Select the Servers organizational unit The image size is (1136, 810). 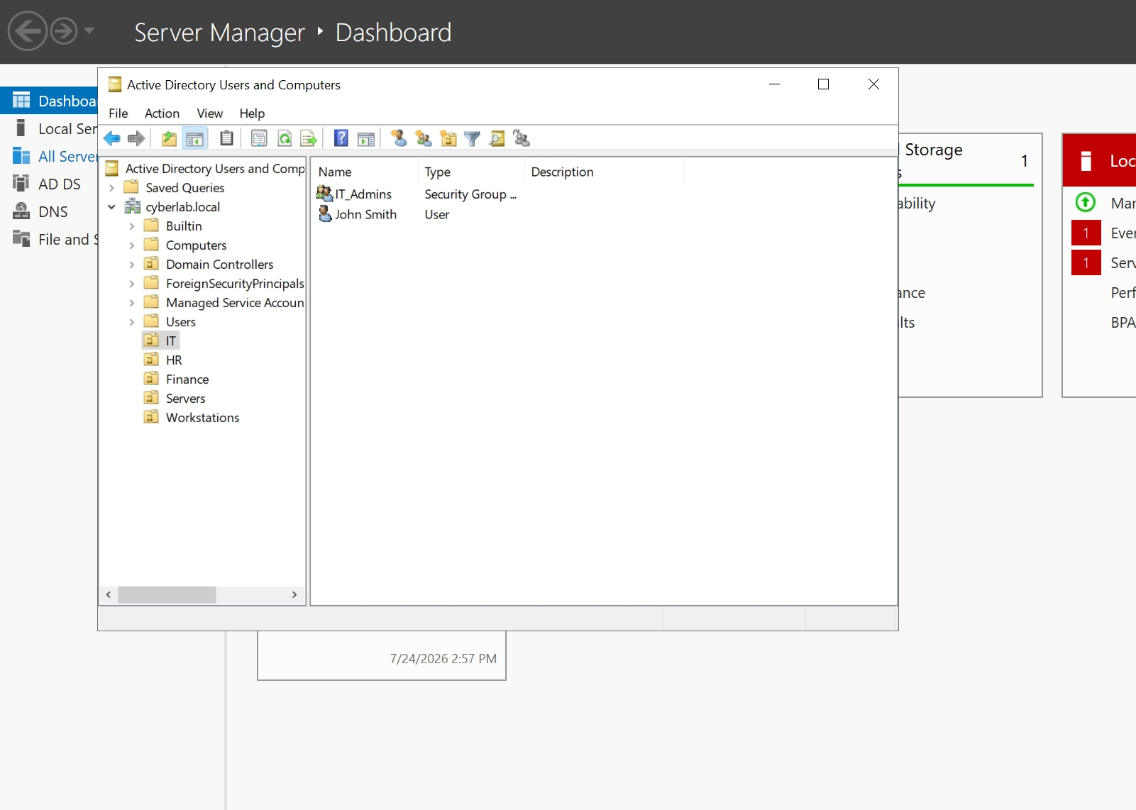(x=186, y=399)
